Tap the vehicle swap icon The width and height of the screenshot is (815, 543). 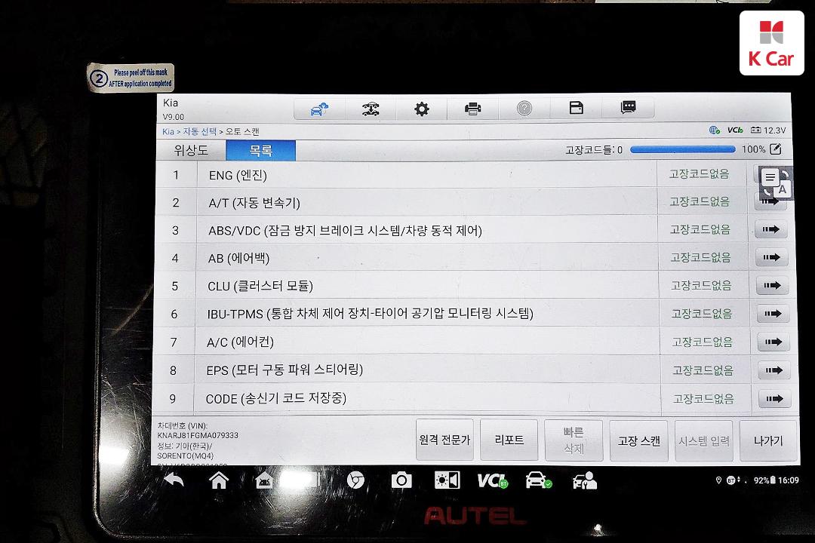pos(371,109)
